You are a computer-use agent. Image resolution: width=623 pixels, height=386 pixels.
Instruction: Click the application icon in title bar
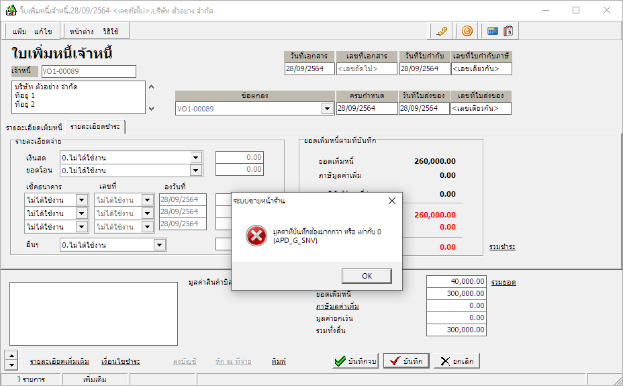pos(11,10)
